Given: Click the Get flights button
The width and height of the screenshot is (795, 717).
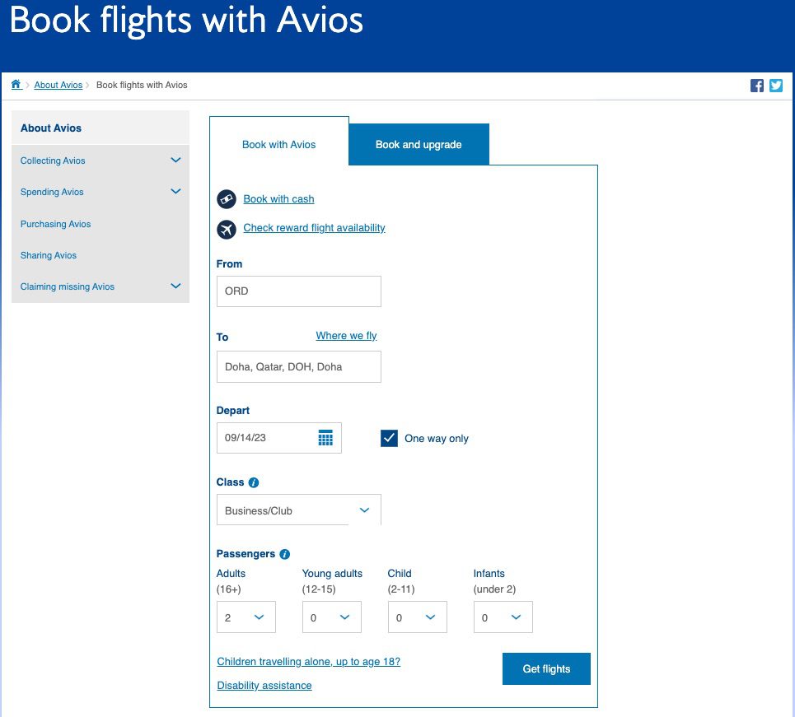Looking at the screenshot, I should [546, 669].
